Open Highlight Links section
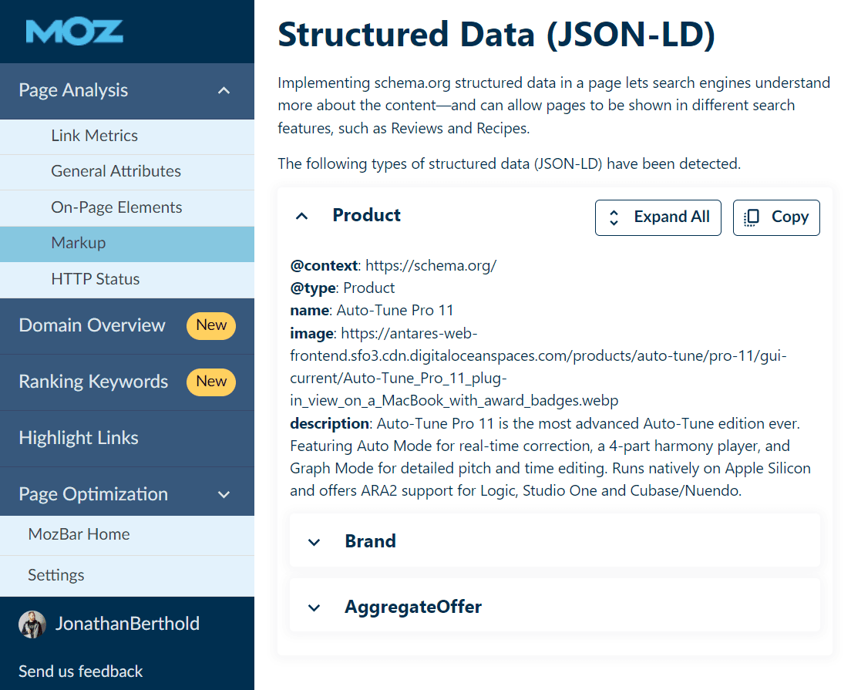 pyautogui.click(x=79, y=438)
